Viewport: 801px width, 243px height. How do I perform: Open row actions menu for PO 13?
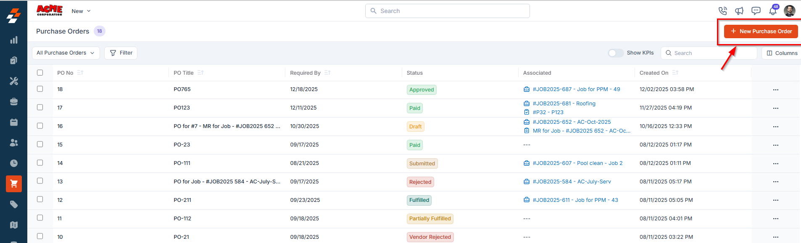coord(776,182)
